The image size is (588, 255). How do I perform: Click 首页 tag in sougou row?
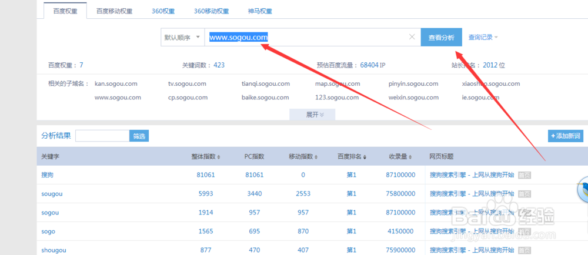tap(524, 193)
